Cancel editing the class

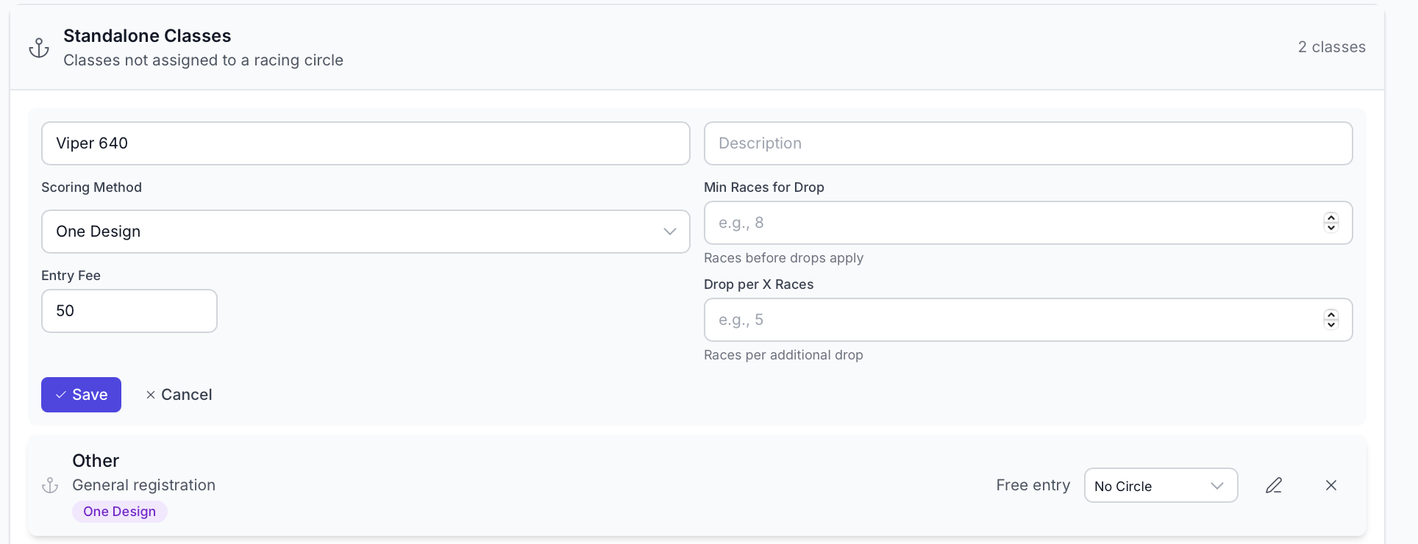tap(179, 395)
